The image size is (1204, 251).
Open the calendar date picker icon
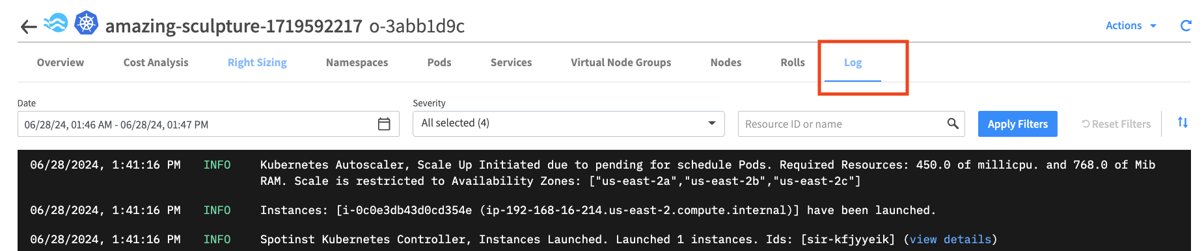[384, 124]
